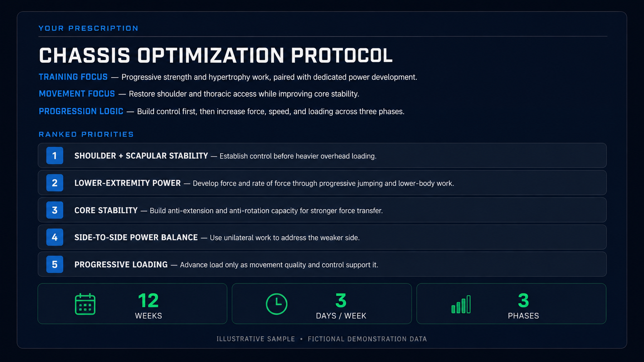Select the 3 Days / Week stat card

click(322, 304)
